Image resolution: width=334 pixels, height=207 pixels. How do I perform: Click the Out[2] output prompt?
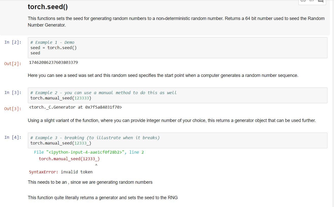13,64
